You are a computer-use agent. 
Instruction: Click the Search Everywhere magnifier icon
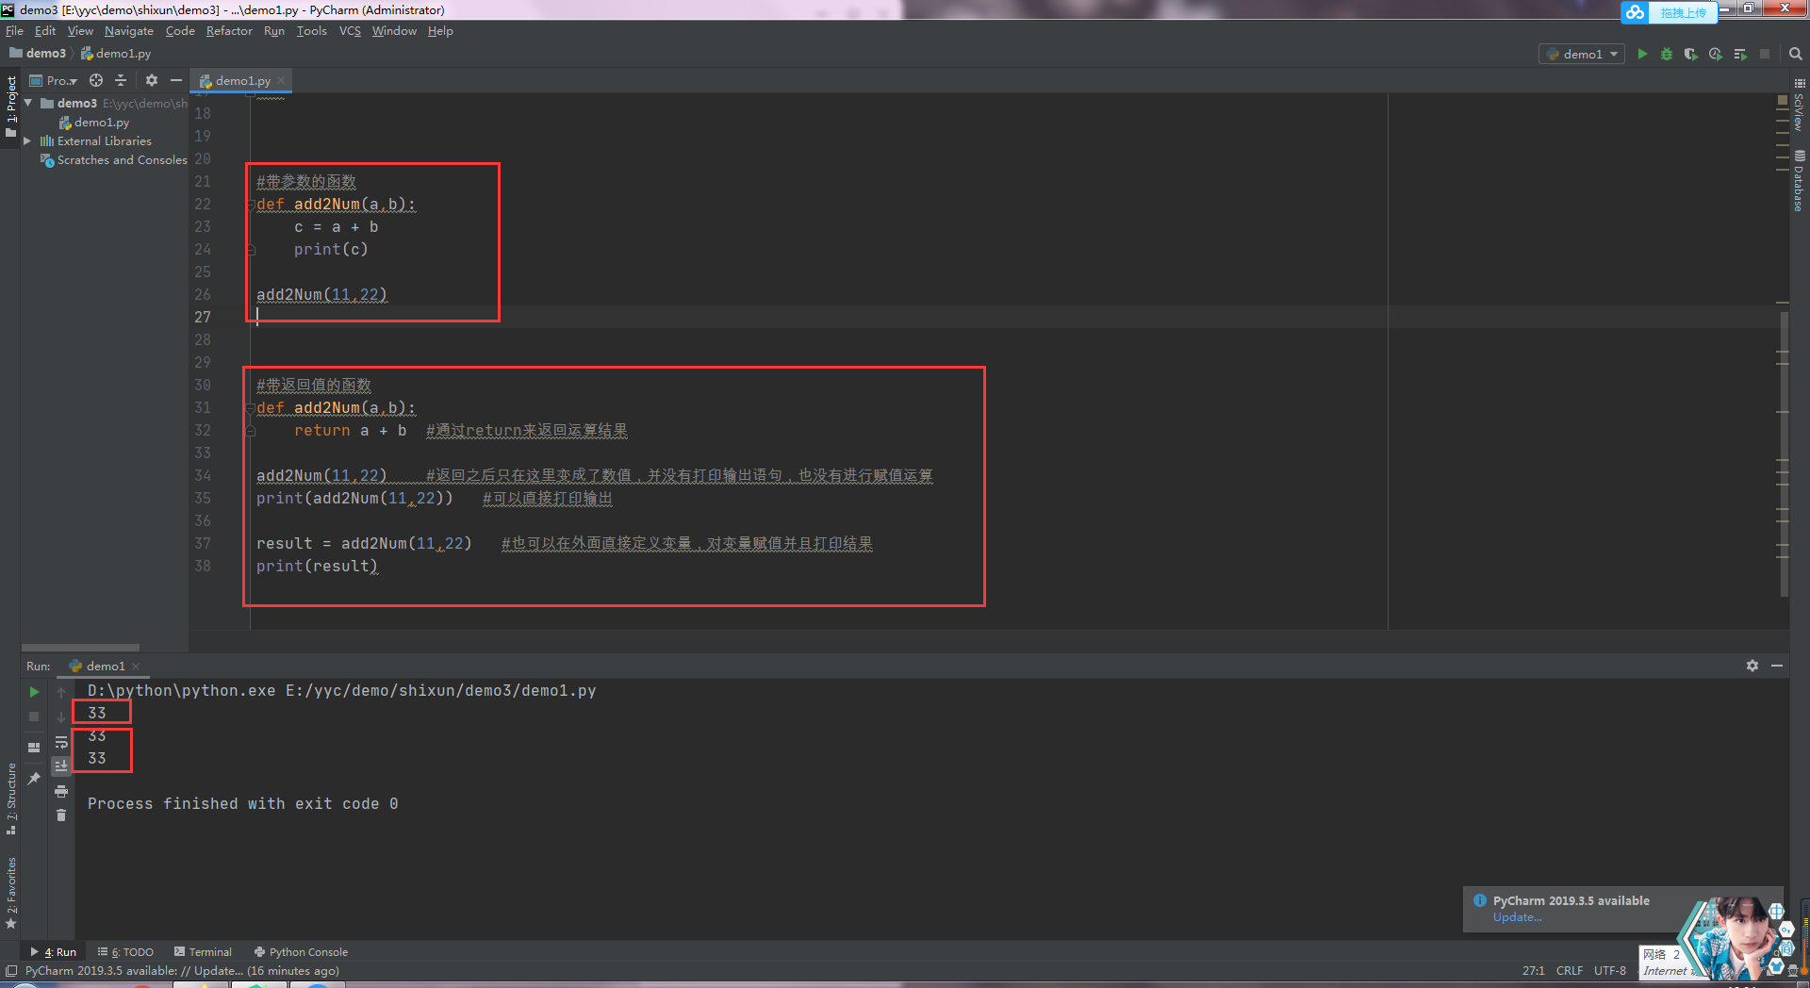(x=1796, y=54)
